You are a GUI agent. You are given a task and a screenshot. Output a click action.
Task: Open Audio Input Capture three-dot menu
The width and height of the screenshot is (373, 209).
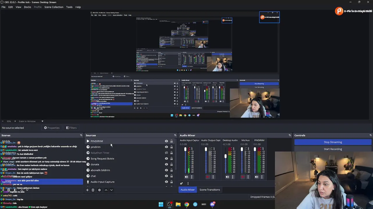(191, 177)
